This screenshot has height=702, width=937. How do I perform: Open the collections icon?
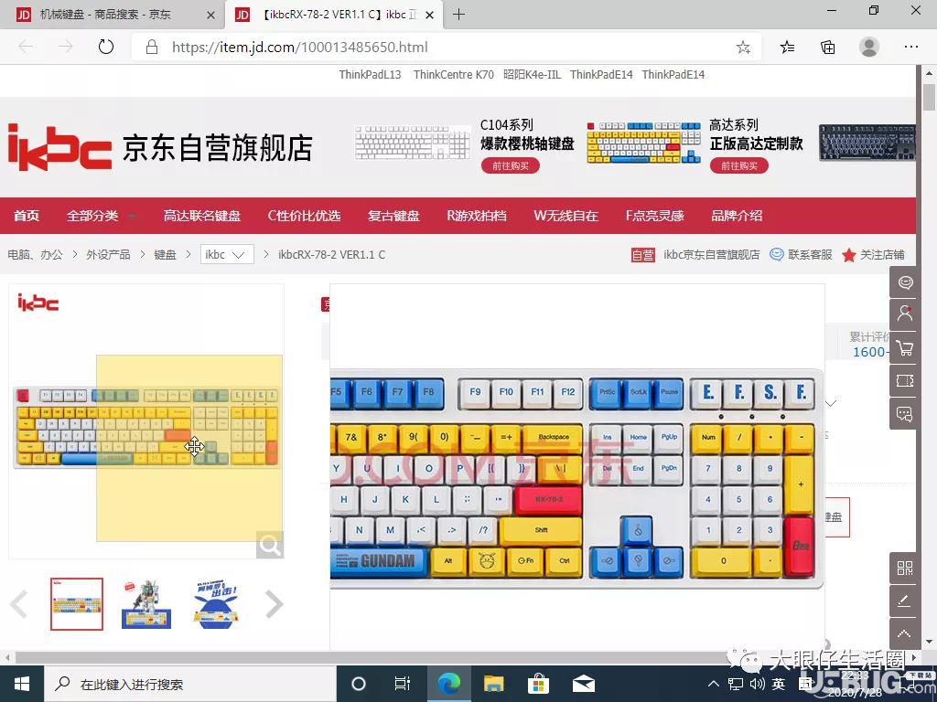tap(827, 48)
